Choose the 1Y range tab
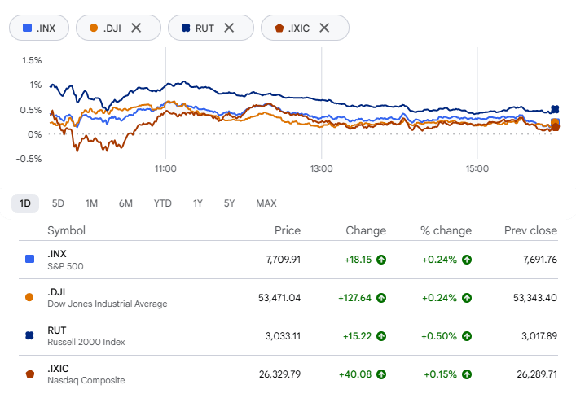576x398 pixels. click(x=198, y=203)
